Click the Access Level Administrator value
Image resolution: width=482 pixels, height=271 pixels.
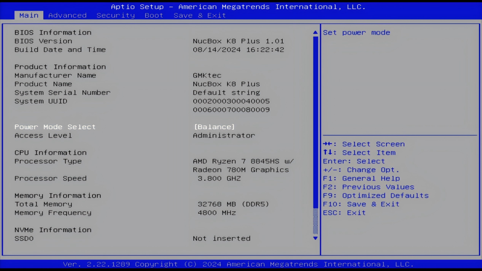(x=224, y=136)
